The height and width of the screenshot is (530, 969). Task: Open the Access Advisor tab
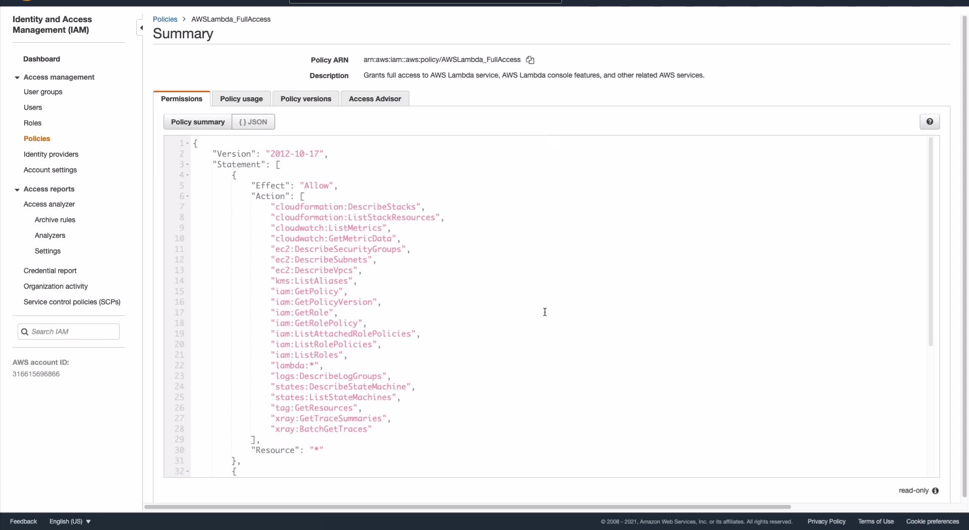375,99
